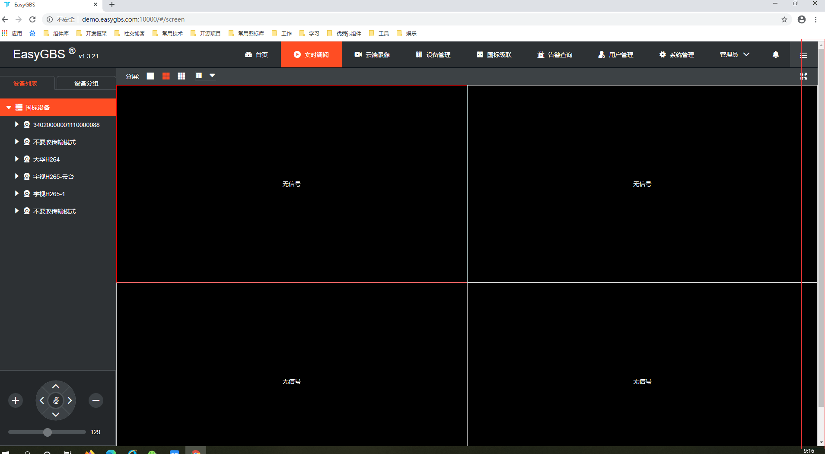The width and height of the screenshot is (825, 454).
Task: Expand device 34020000001110000088
Action: point(16,124)
